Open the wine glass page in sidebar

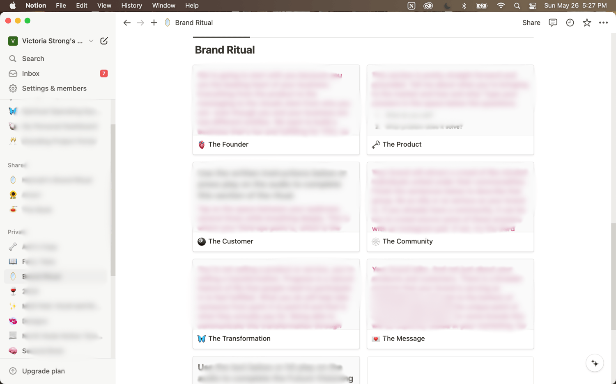click(x=55, y=291)
